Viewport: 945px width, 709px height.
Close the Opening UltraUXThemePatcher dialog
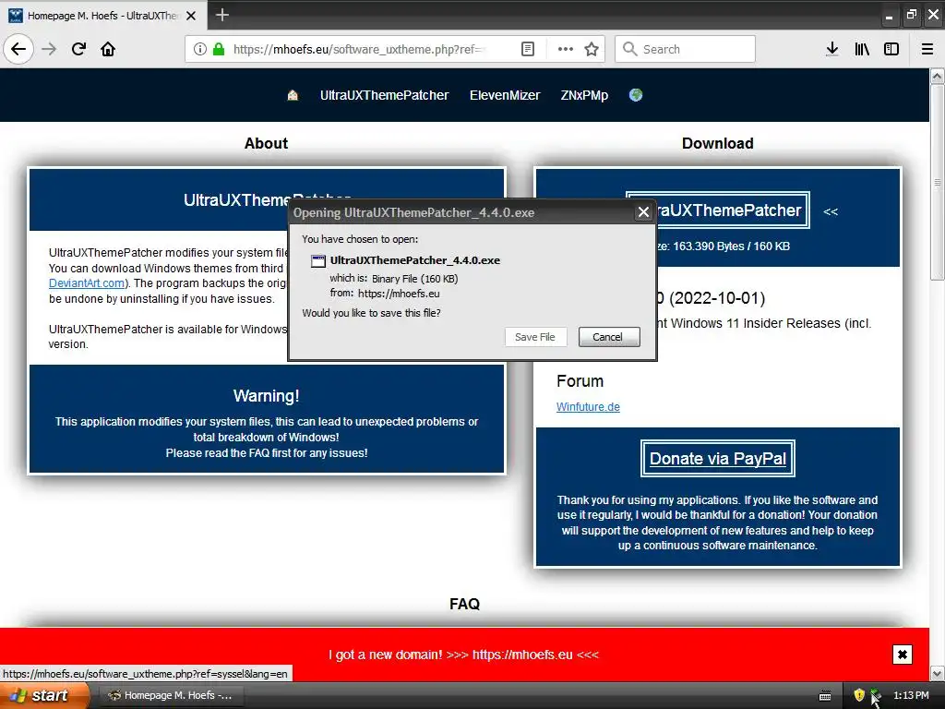coord(643,212)
